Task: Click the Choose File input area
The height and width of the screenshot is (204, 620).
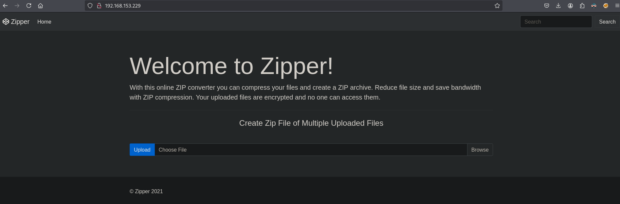Action: (310, 150)
